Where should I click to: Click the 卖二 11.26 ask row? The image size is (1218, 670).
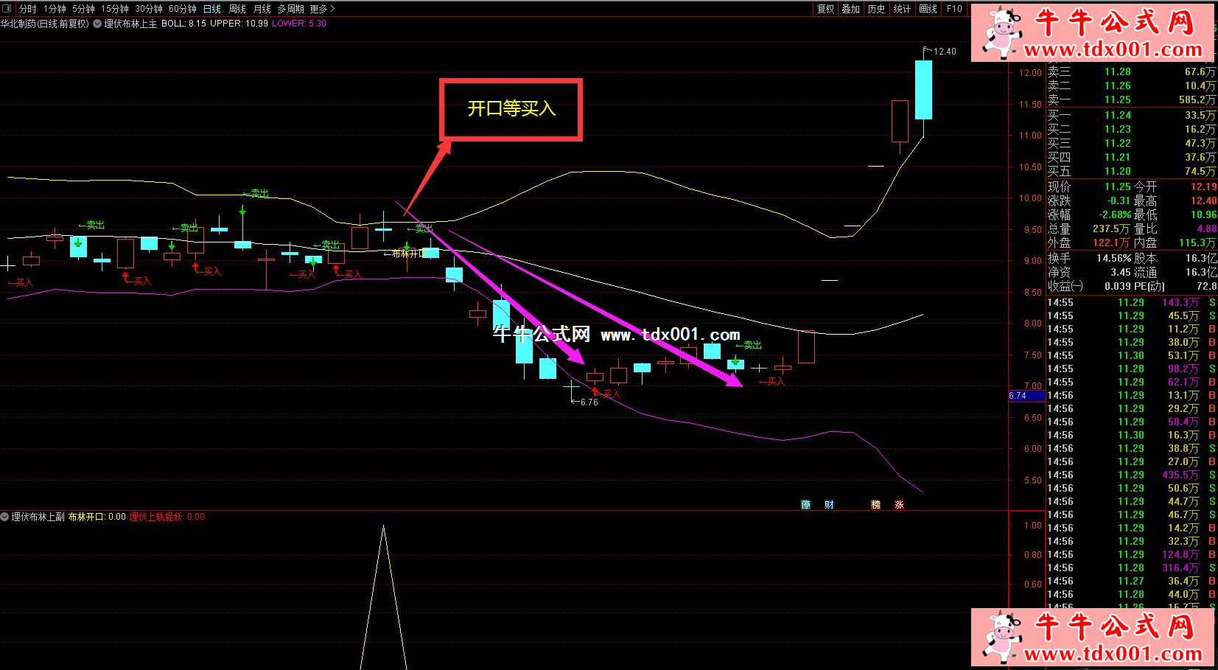[1131, 86]
